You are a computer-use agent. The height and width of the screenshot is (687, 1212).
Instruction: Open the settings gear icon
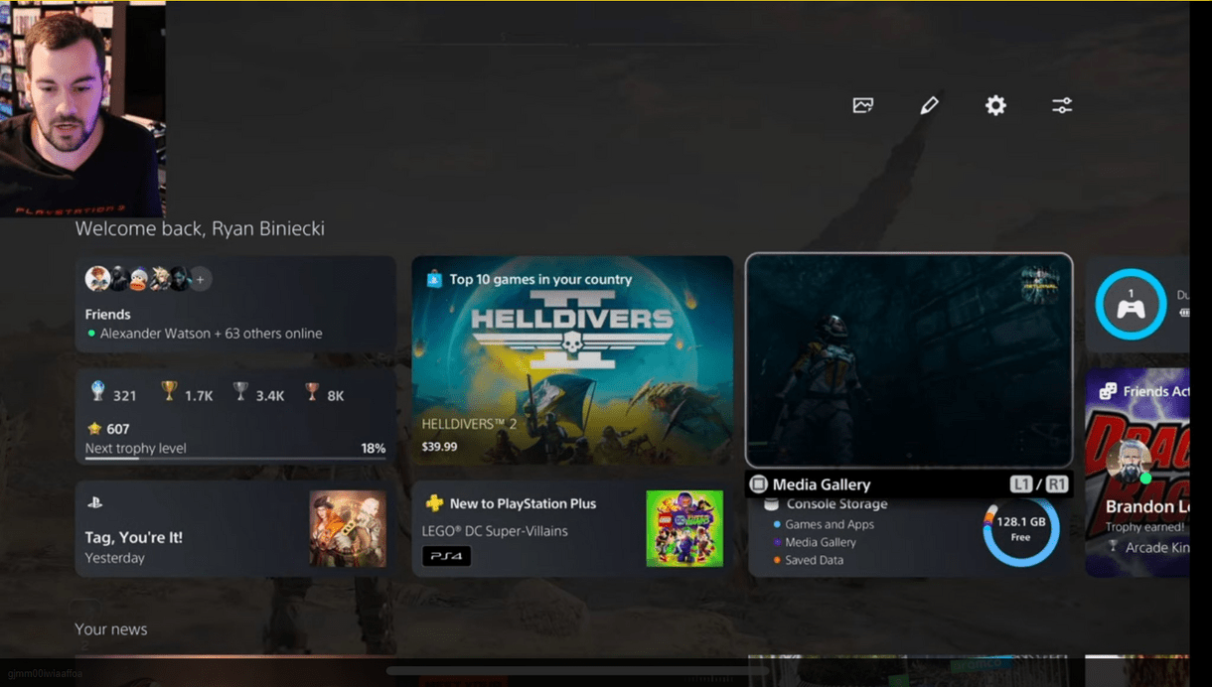995,105
